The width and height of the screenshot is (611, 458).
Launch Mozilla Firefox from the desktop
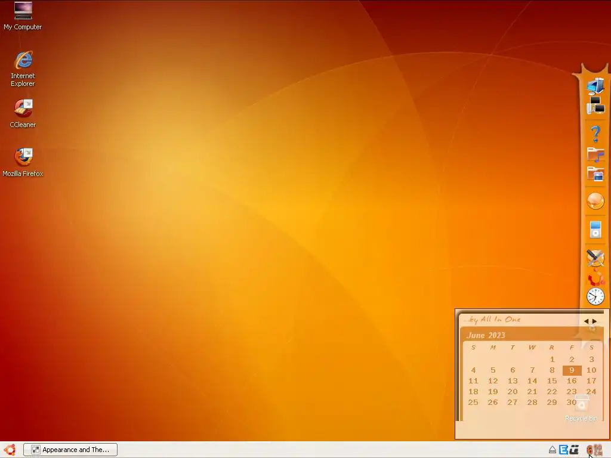click(23, 162)
